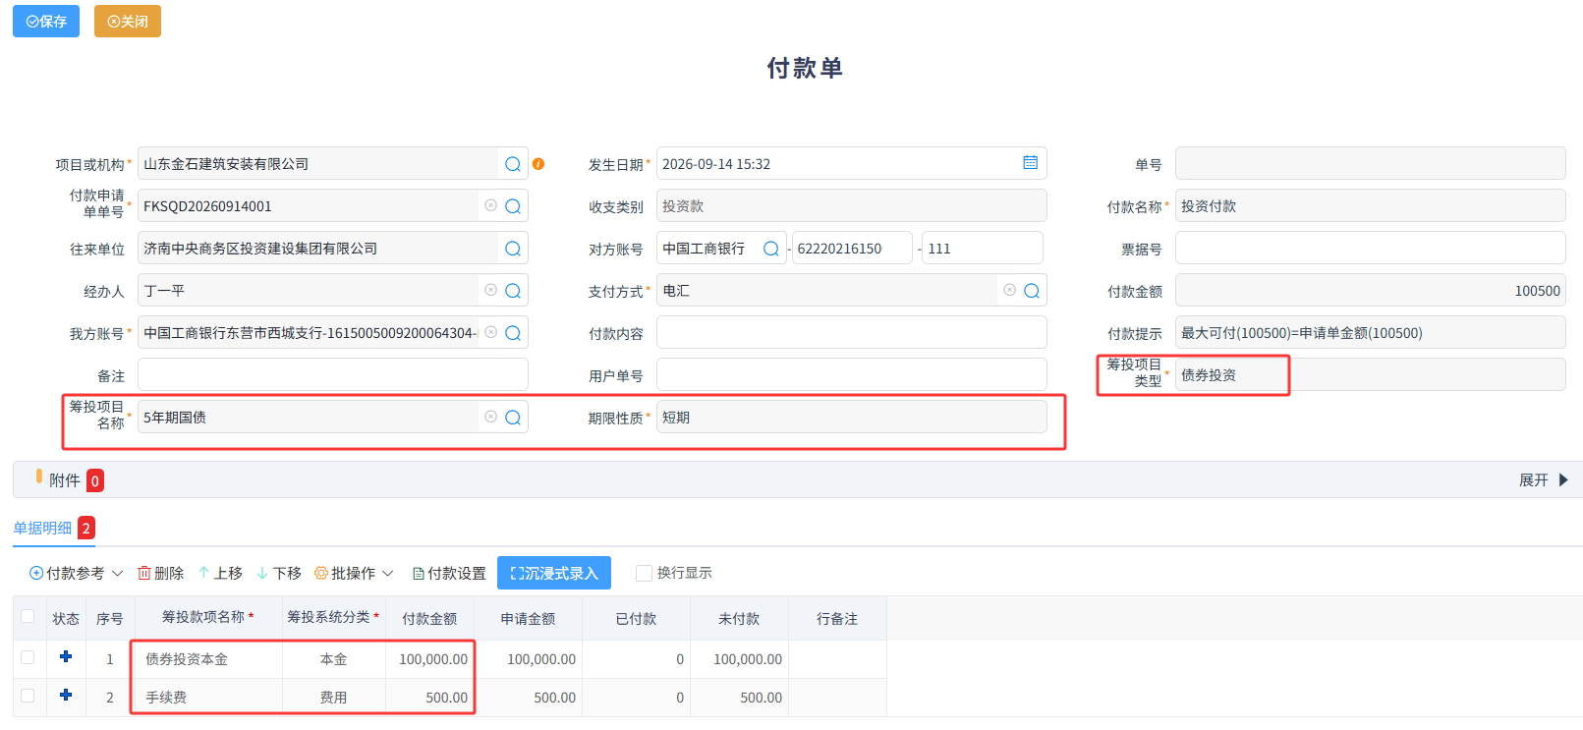Click the 沉浸式录入 button

tap(554, 573)
